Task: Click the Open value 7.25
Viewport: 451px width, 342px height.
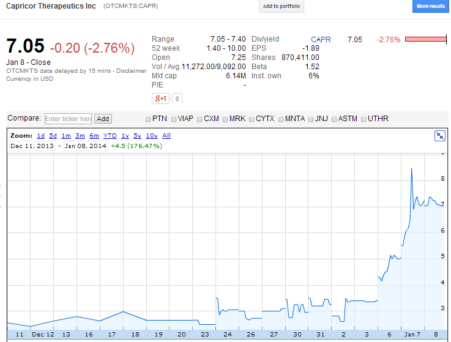Action: (239, 58)
